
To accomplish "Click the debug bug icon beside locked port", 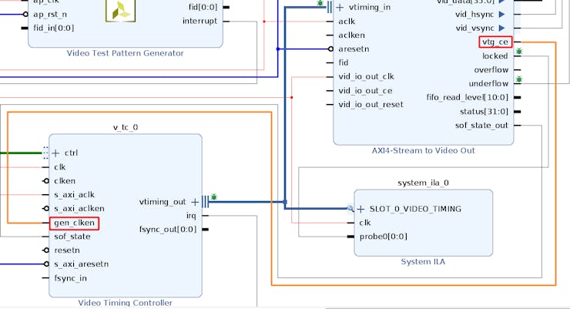I will coord(519,52).
